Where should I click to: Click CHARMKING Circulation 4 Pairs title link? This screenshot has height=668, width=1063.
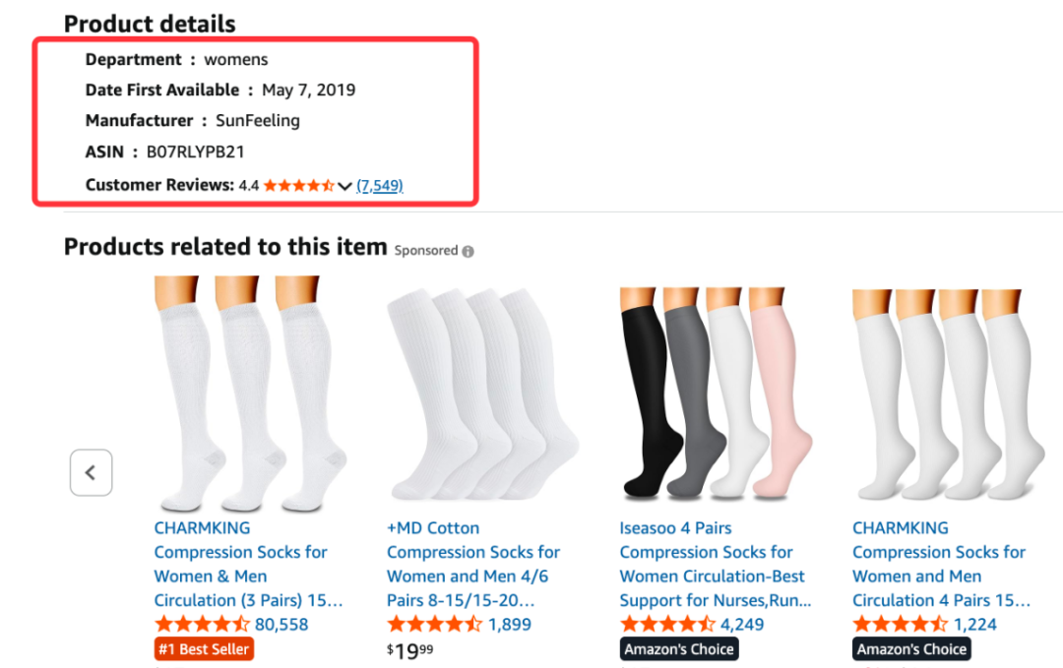tap(942, 564)
